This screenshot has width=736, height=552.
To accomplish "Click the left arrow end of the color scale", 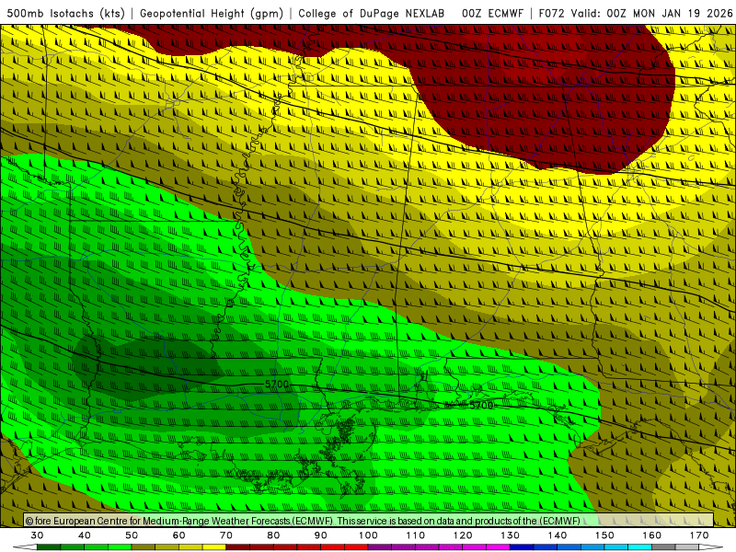I will [x=25, y=547].
